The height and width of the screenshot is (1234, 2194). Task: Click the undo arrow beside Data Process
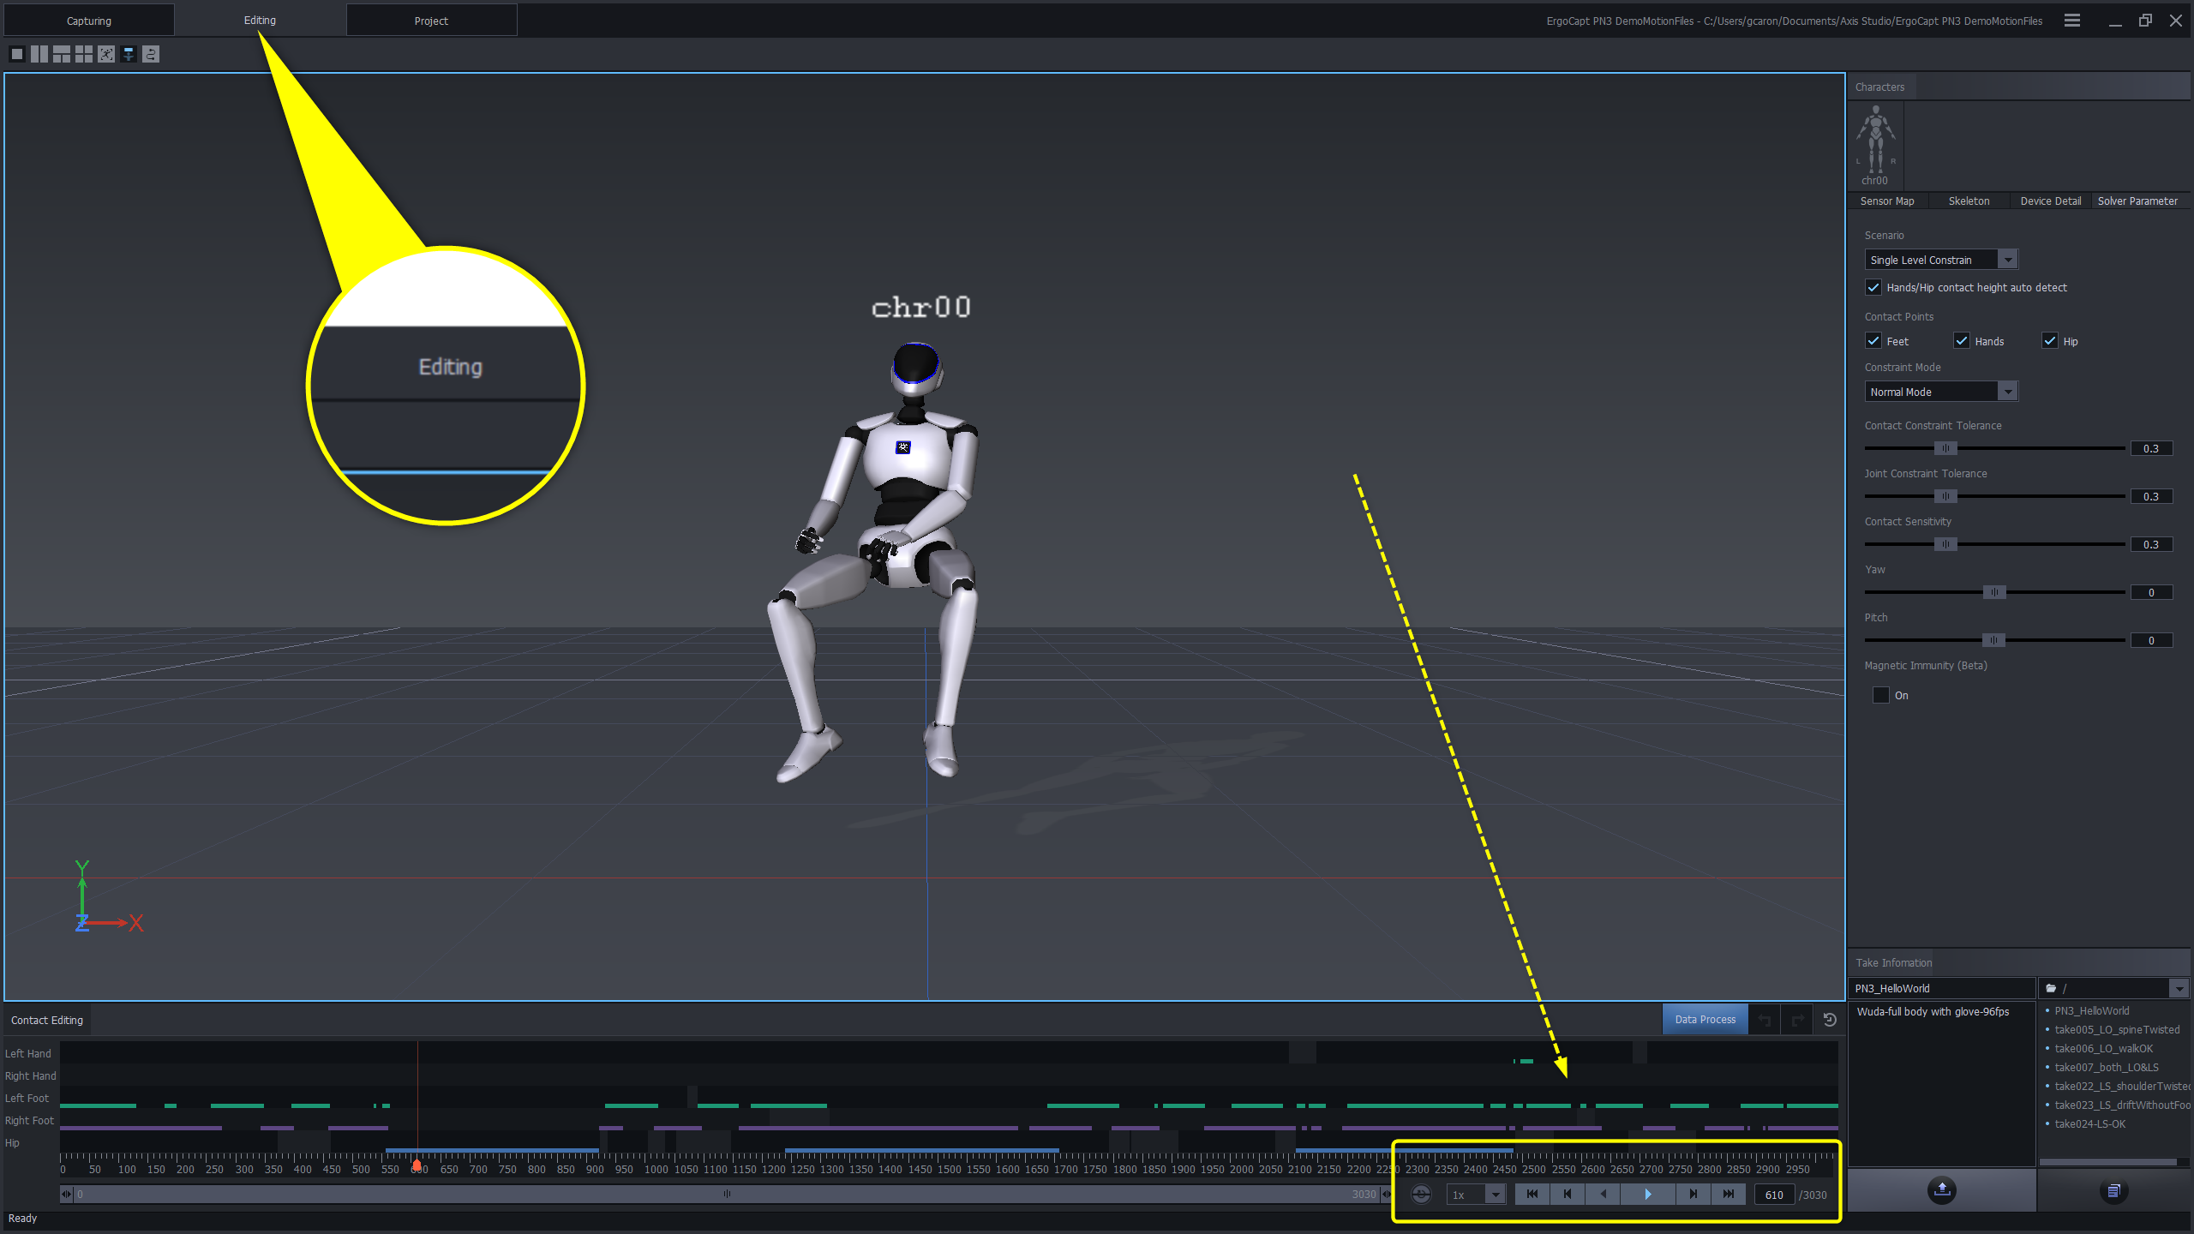coord(1765,1020)
